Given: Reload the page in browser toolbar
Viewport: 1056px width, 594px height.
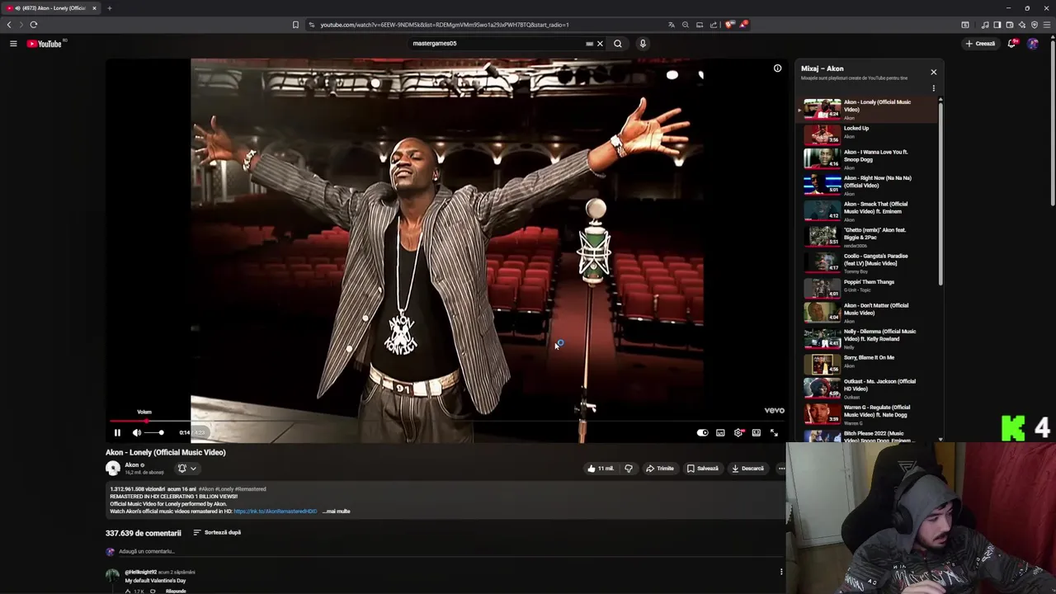Looking at the screenshot, I should [x=34, y=25].
